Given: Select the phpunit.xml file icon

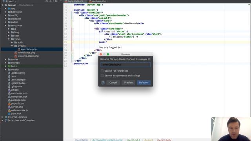Looking at the screenshot, I should (9, 103).
